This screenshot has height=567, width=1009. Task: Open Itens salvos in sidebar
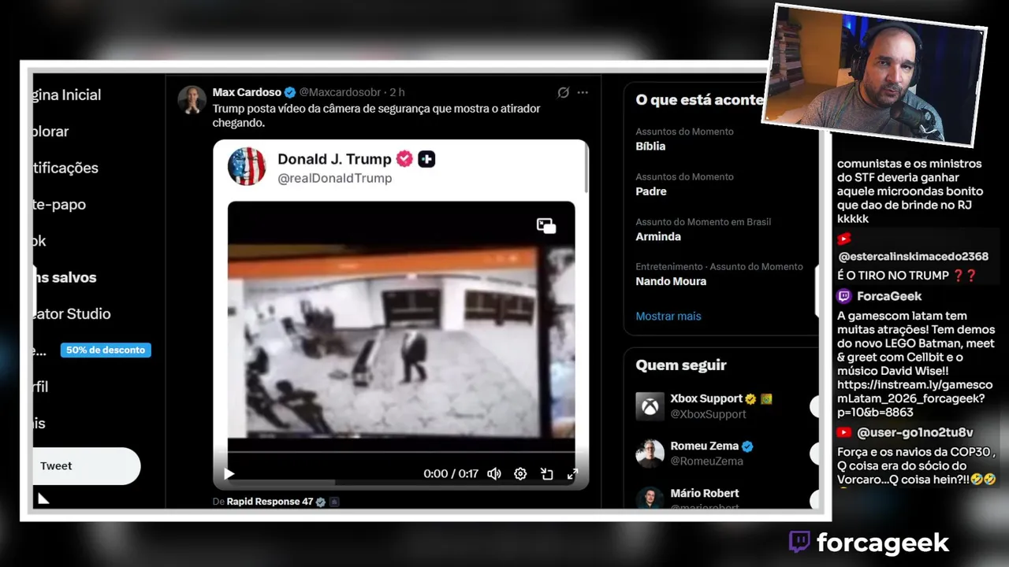coord(65,277)
